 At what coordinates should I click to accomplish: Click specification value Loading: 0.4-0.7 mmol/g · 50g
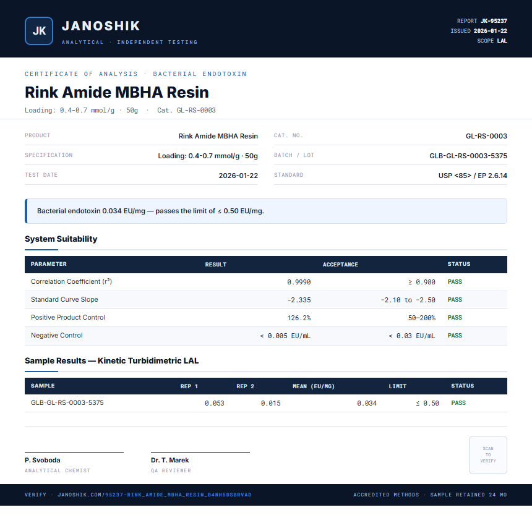click(x=208, y=156)
